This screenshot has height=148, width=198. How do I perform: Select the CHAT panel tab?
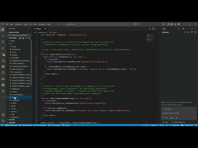pos(164,29)
